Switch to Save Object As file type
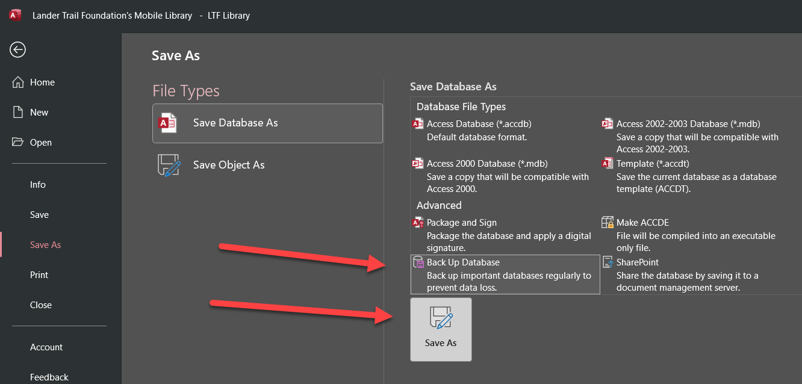 tap(267, 166)
